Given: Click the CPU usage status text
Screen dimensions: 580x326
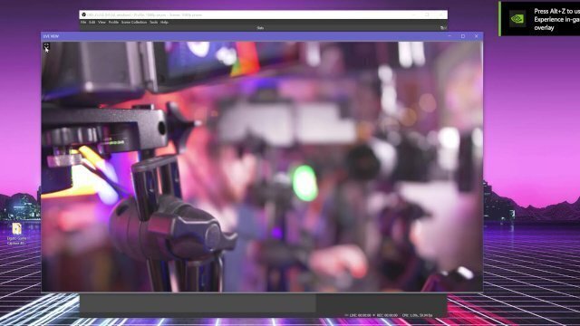Looking at the screenshot, I should (417, 315).
